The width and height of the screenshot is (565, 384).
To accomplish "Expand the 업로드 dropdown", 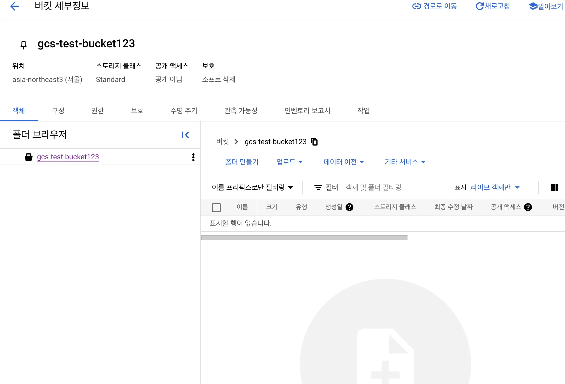I will click(290, 162).
